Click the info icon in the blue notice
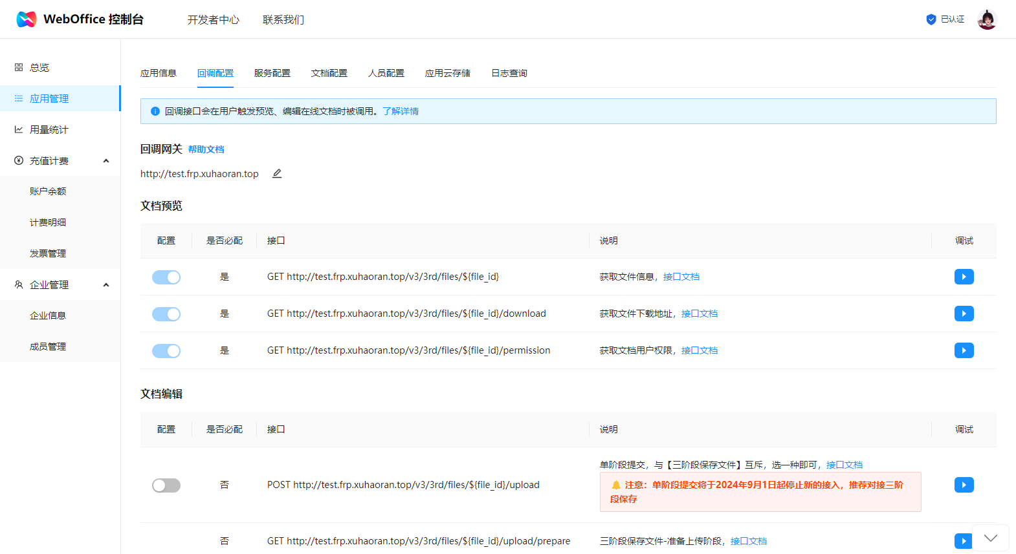This screenshot has height=554, width=1016. (155, 111)
